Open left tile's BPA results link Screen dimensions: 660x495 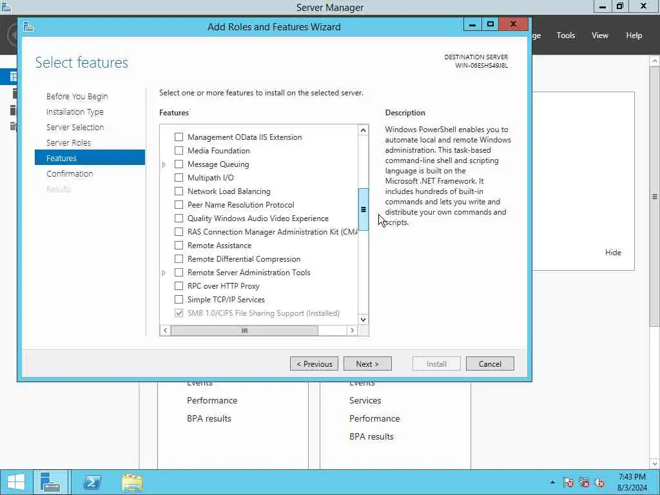[x=209, y=418]
